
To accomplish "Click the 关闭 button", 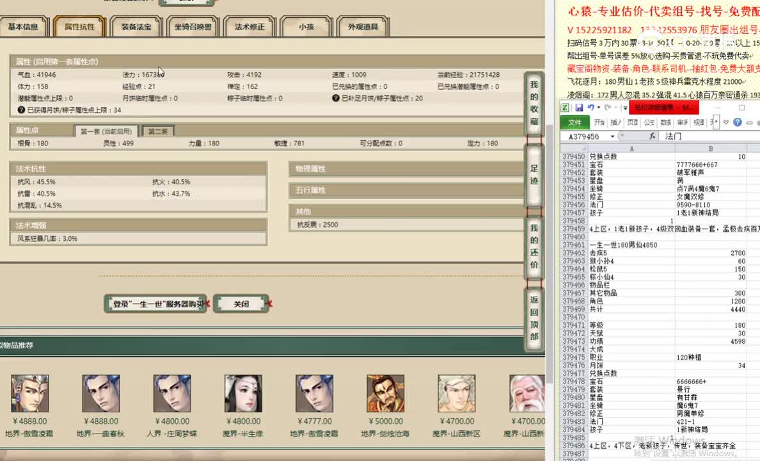I will [241, 305].
